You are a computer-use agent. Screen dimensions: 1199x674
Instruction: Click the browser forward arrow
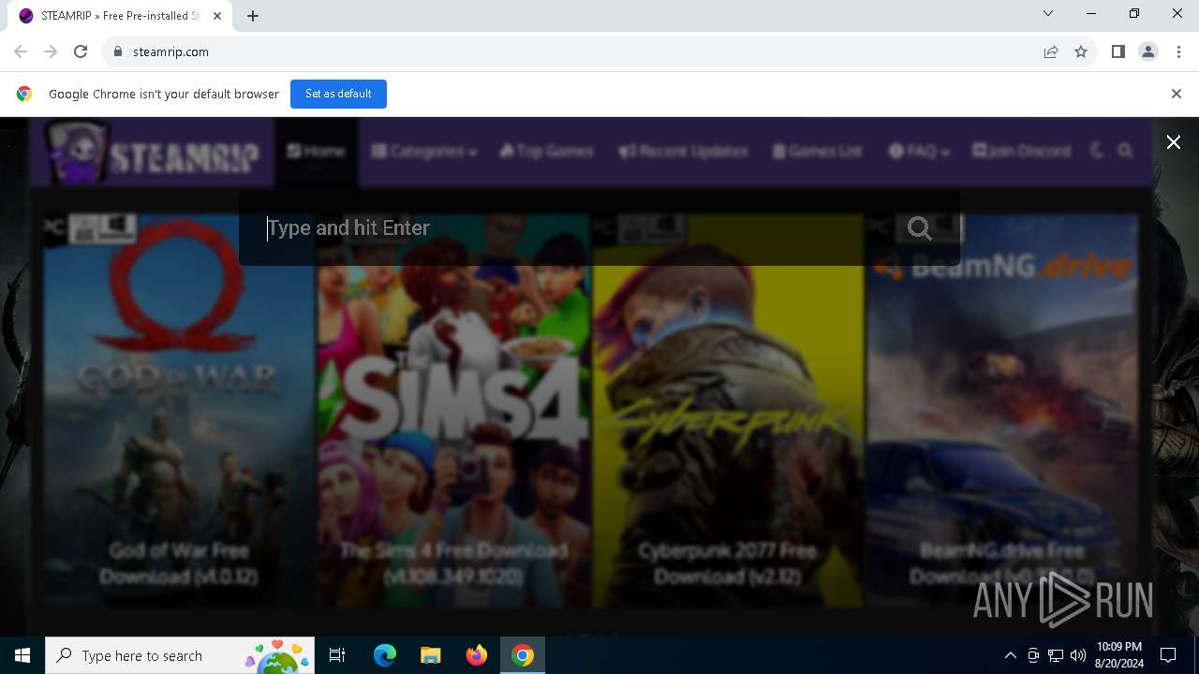[x=51, y=51]
